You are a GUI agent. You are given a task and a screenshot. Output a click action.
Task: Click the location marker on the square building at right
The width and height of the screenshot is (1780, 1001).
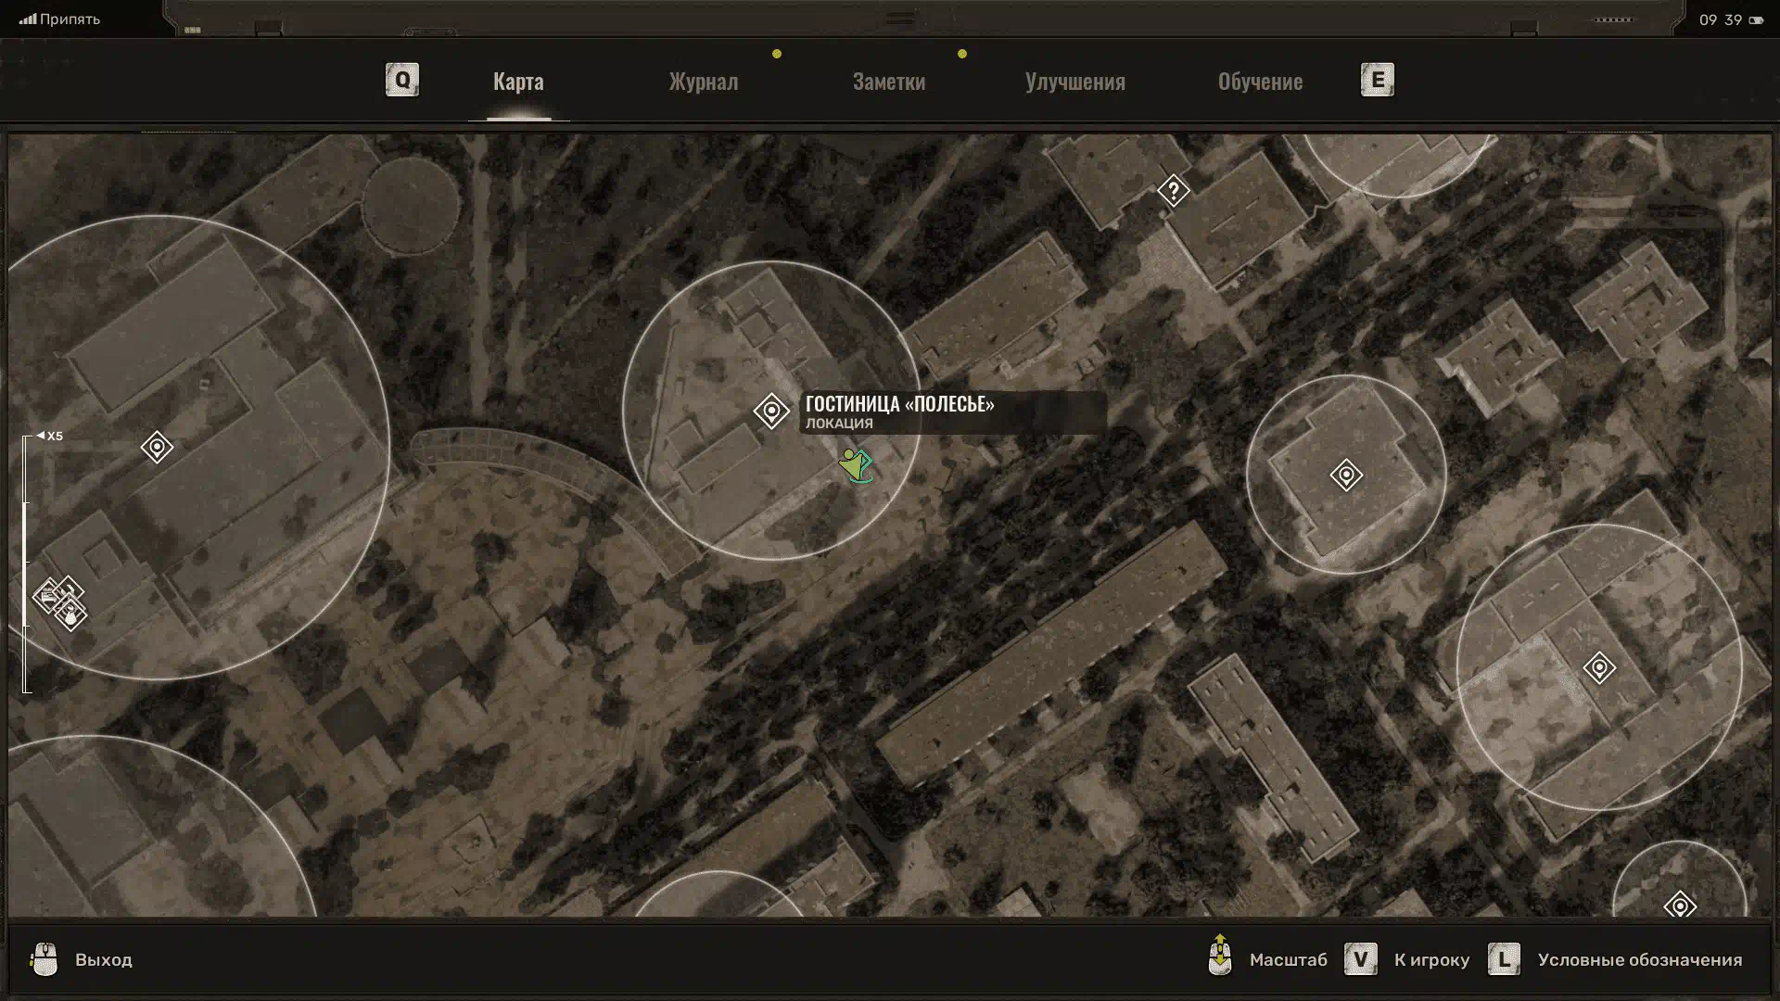pos(1346,475)
